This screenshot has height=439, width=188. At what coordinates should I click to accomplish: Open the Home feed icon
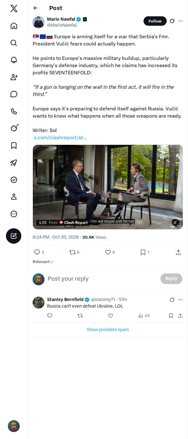(x=14, y=26)
